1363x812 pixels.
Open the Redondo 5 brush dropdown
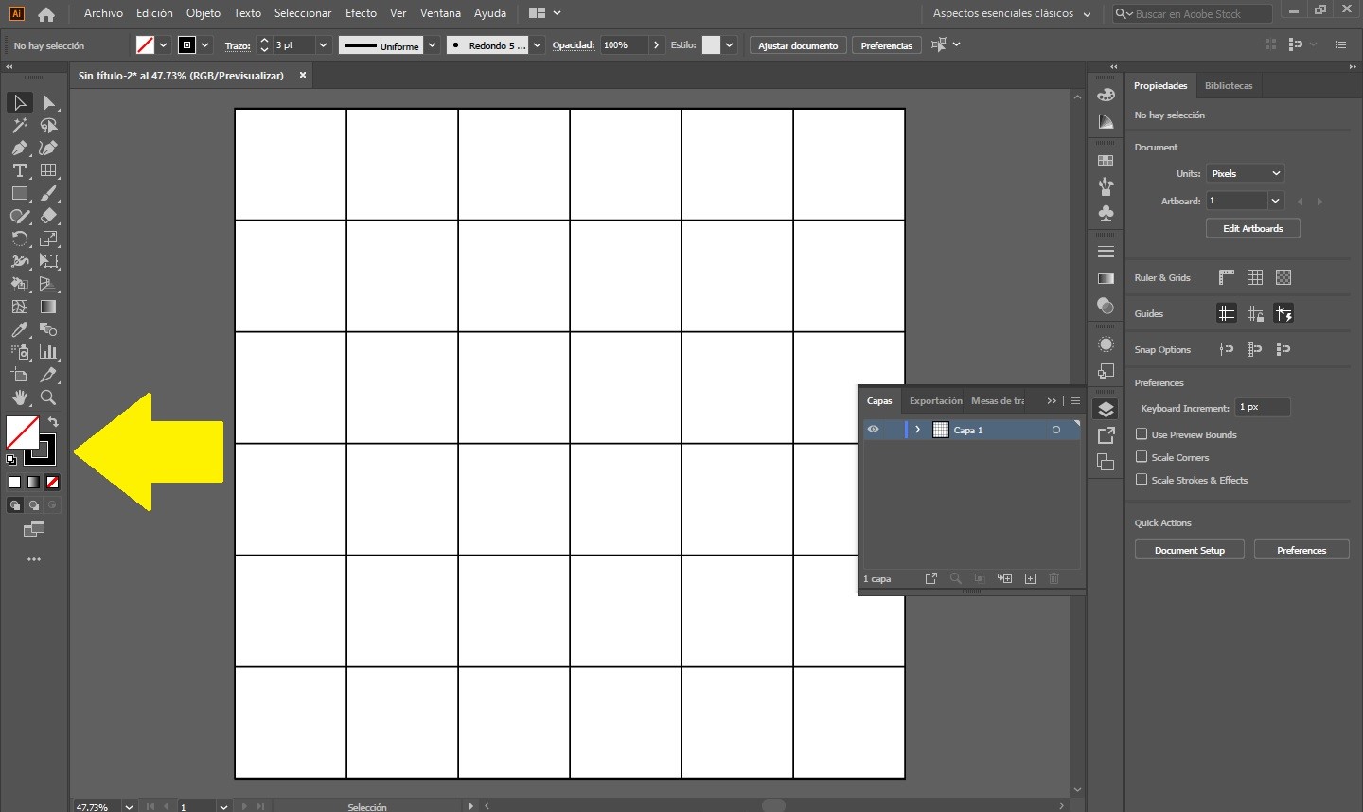pos(537,45)
